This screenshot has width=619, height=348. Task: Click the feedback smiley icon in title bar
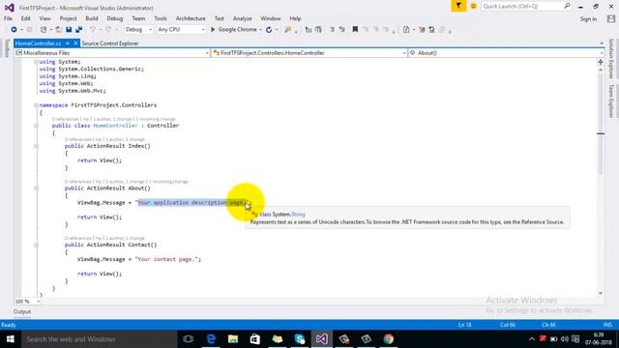(473, 6)
